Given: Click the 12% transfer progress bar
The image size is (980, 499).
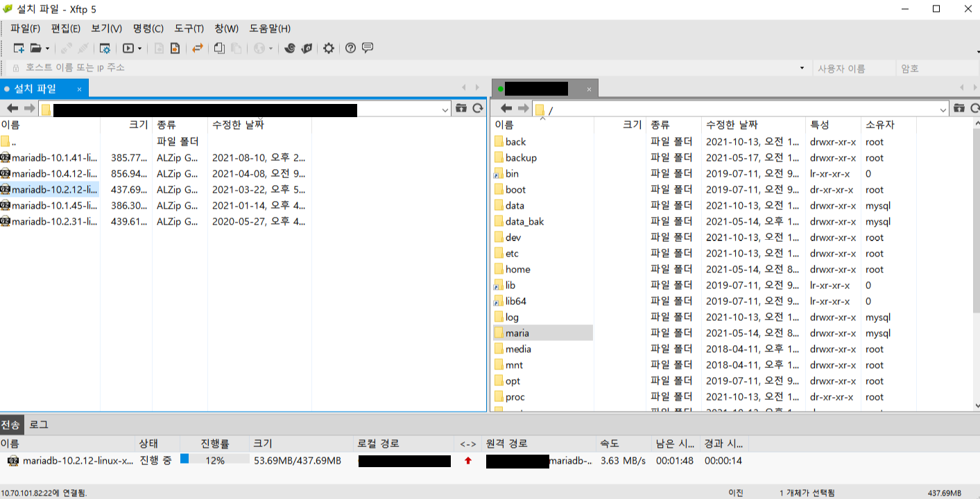Looking at the screenshot, I should [x=215, y=460].
